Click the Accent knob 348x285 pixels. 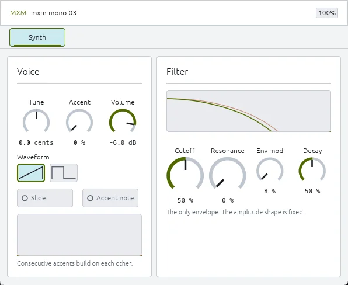79,121
